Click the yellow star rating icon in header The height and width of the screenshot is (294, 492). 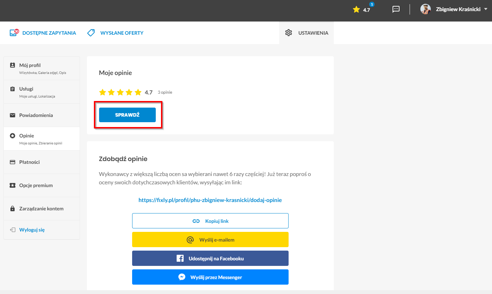click(x=356, y=9)
